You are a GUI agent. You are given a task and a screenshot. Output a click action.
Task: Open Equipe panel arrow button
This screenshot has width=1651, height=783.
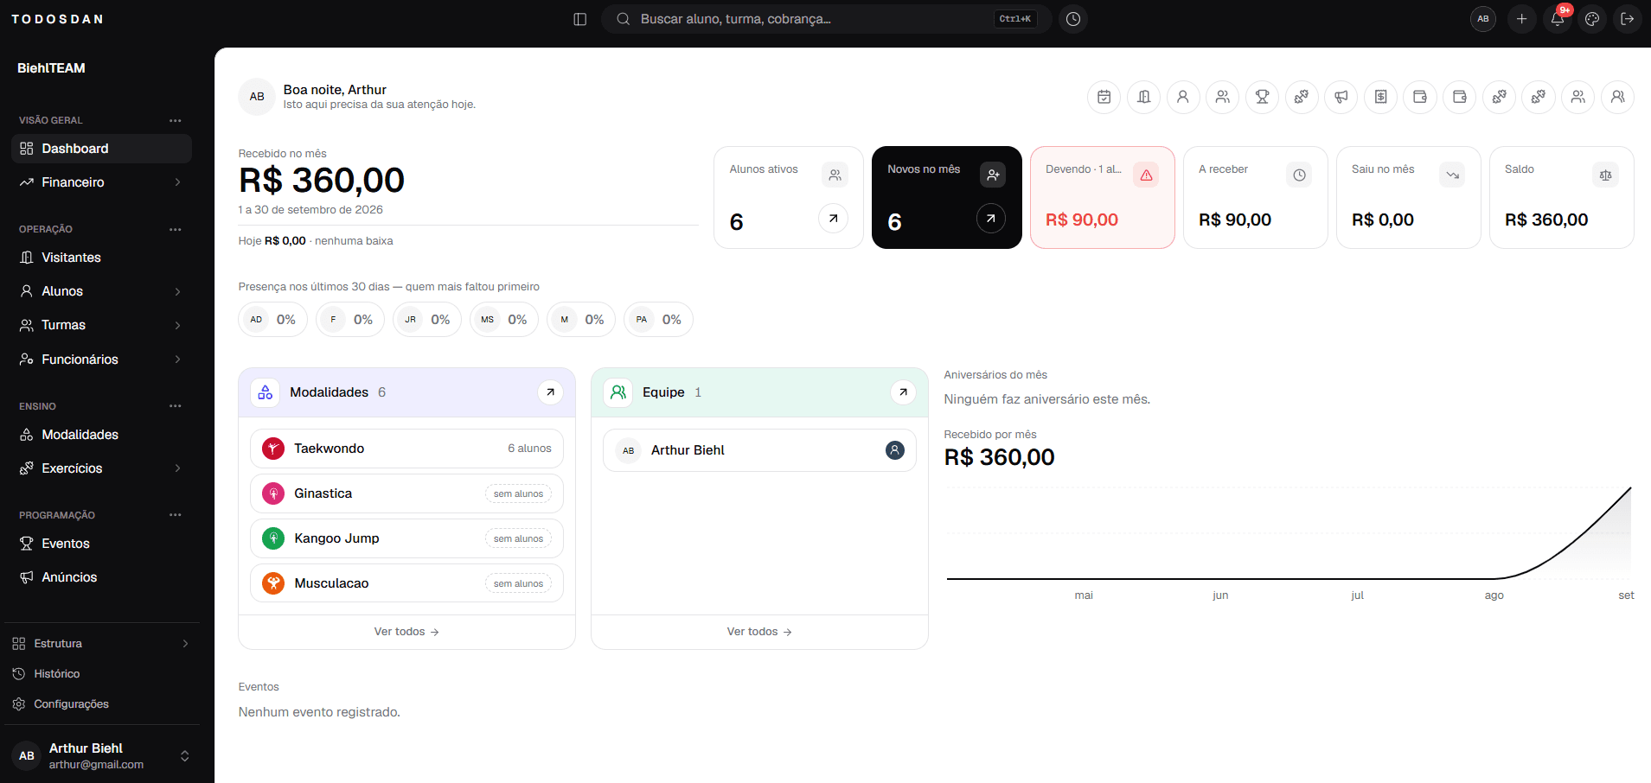coord(903,392)
